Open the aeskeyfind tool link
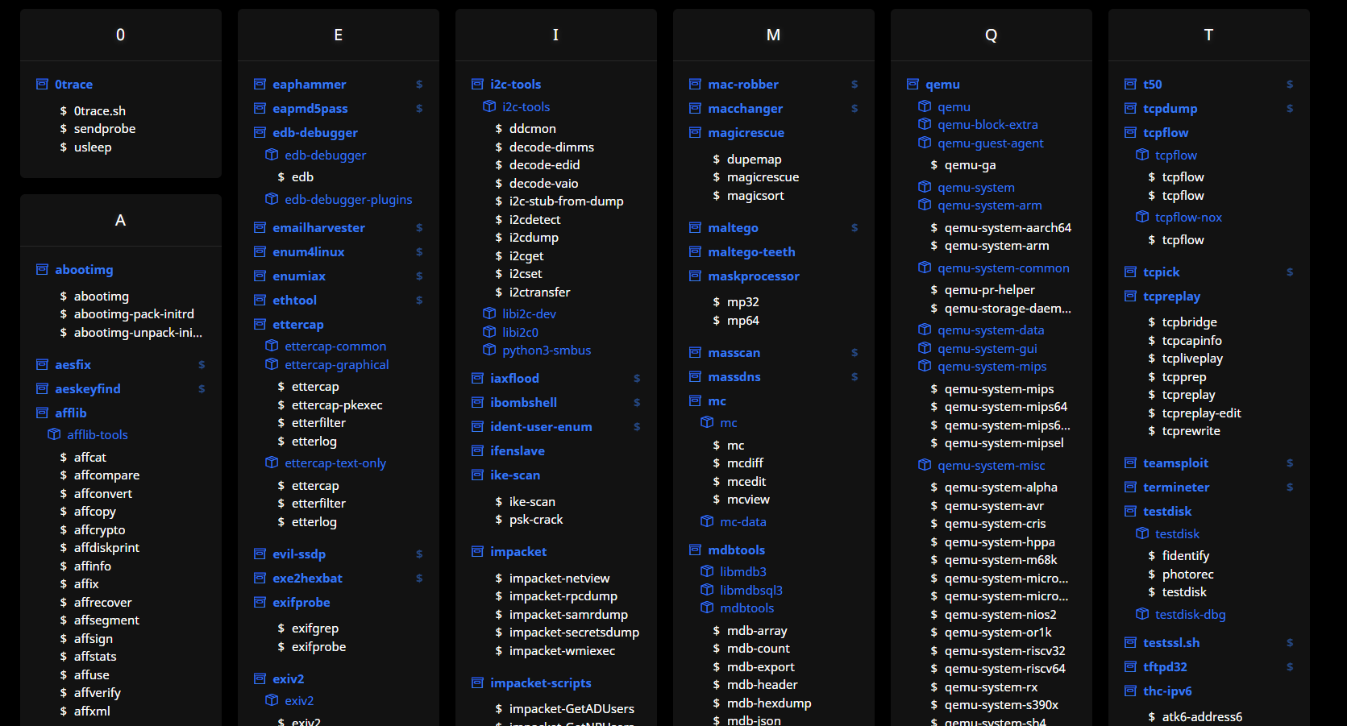The height and width of the screenshot is (726, 1347). tap(88, 388)
